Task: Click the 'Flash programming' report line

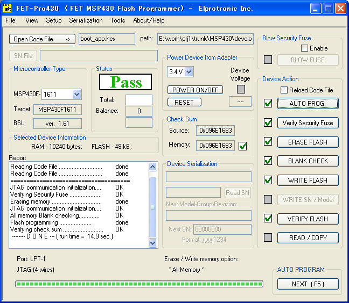Action: pyautogui.click(x=69, y=222)
